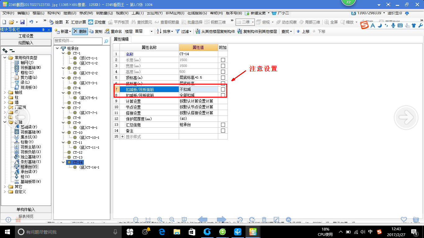Select 剪力墙(Q) in navigation tree
This screenshot has width=424, height=238.
click(29, 77)
